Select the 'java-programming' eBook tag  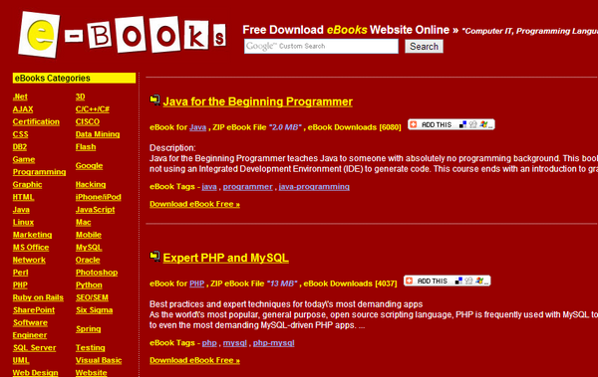pyautogui.click(x=314, y=187)
